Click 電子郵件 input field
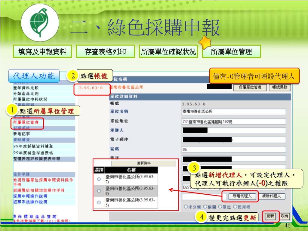 [x=234, y=140]
